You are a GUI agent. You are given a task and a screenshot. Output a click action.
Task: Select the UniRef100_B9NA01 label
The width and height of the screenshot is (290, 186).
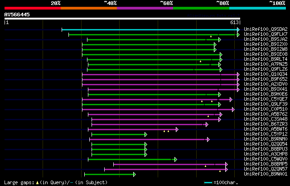pyautogui.click(x=266, y=174)
